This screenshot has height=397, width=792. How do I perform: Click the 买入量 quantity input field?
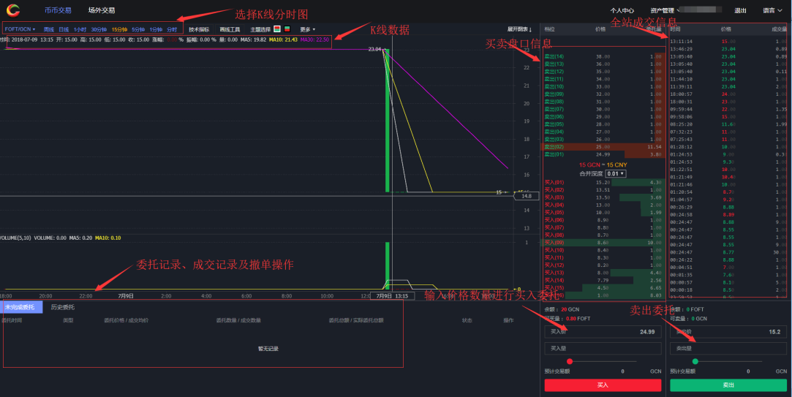point(603,349)
